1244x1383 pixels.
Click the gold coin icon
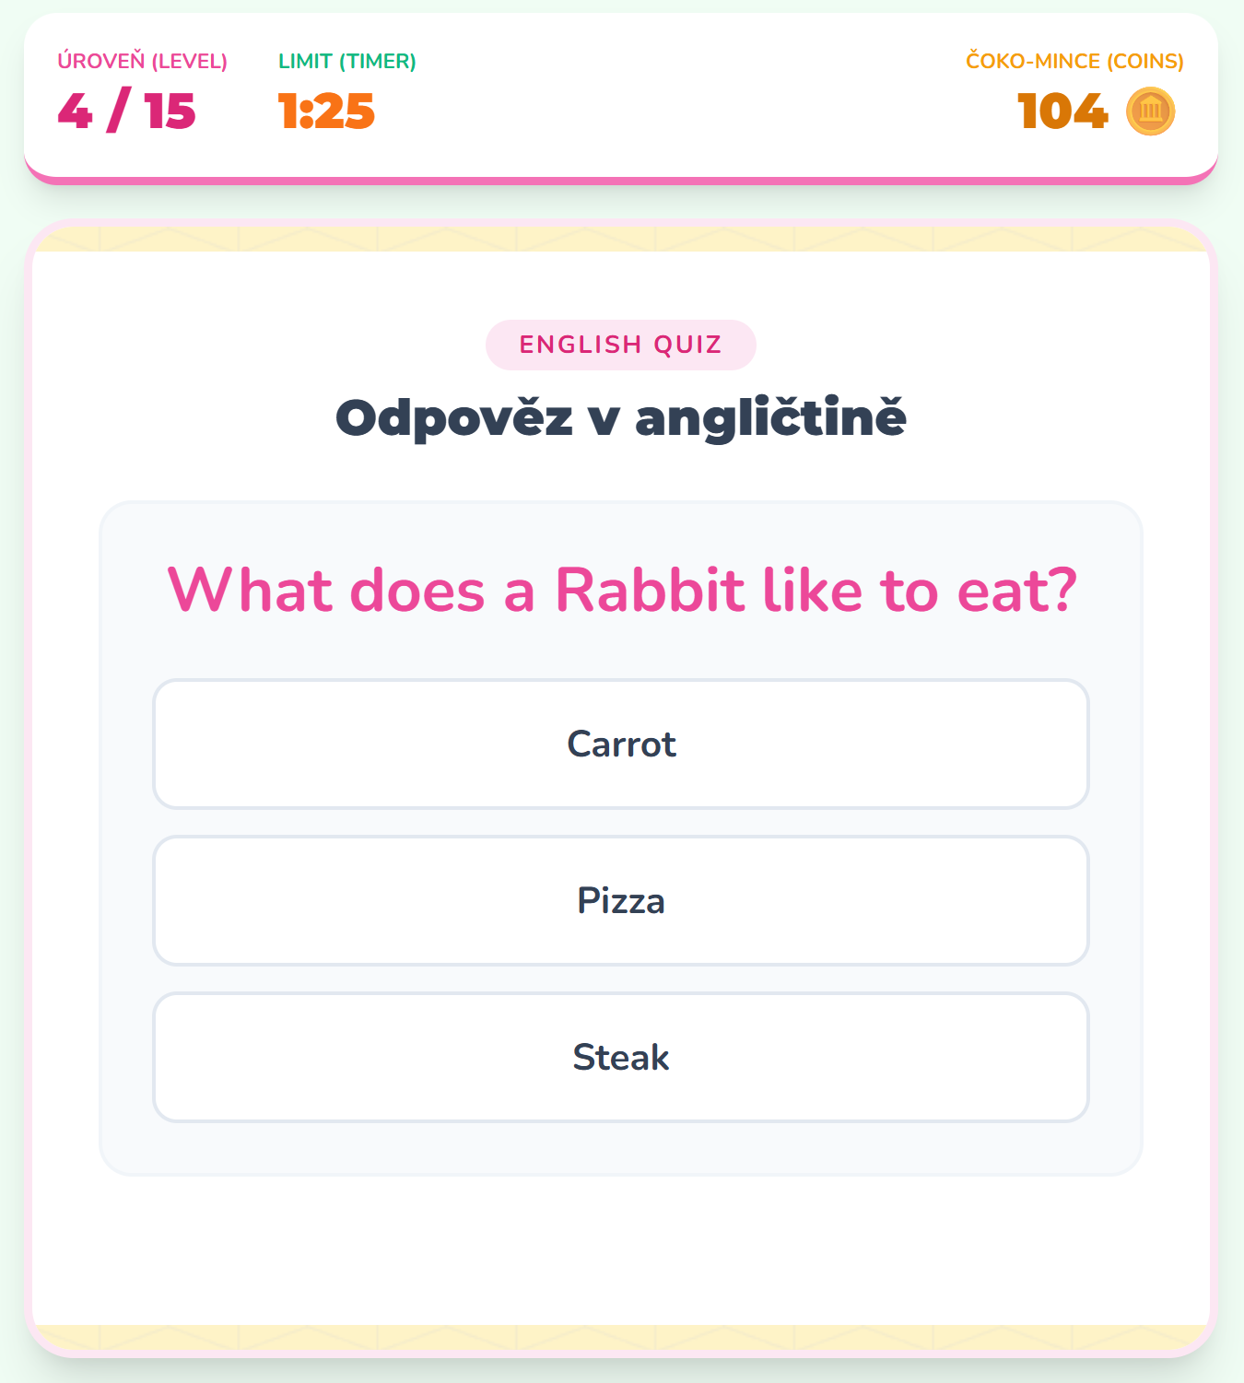click(1150, 111)
